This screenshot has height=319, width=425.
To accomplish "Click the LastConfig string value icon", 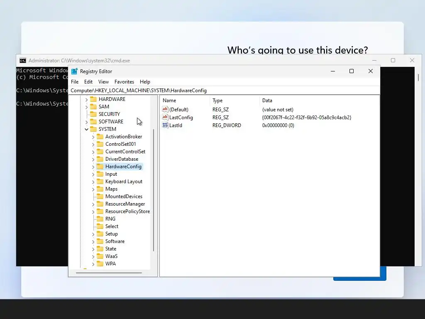I will pos(165,117).
